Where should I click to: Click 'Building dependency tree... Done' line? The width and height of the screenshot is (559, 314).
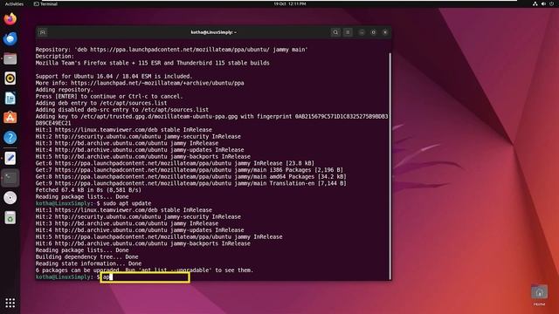(86, 256)
